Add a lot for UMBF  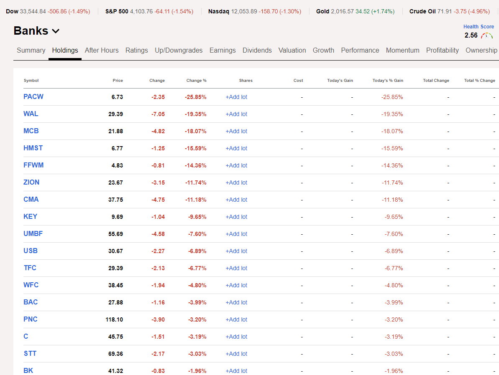(236, 234)
